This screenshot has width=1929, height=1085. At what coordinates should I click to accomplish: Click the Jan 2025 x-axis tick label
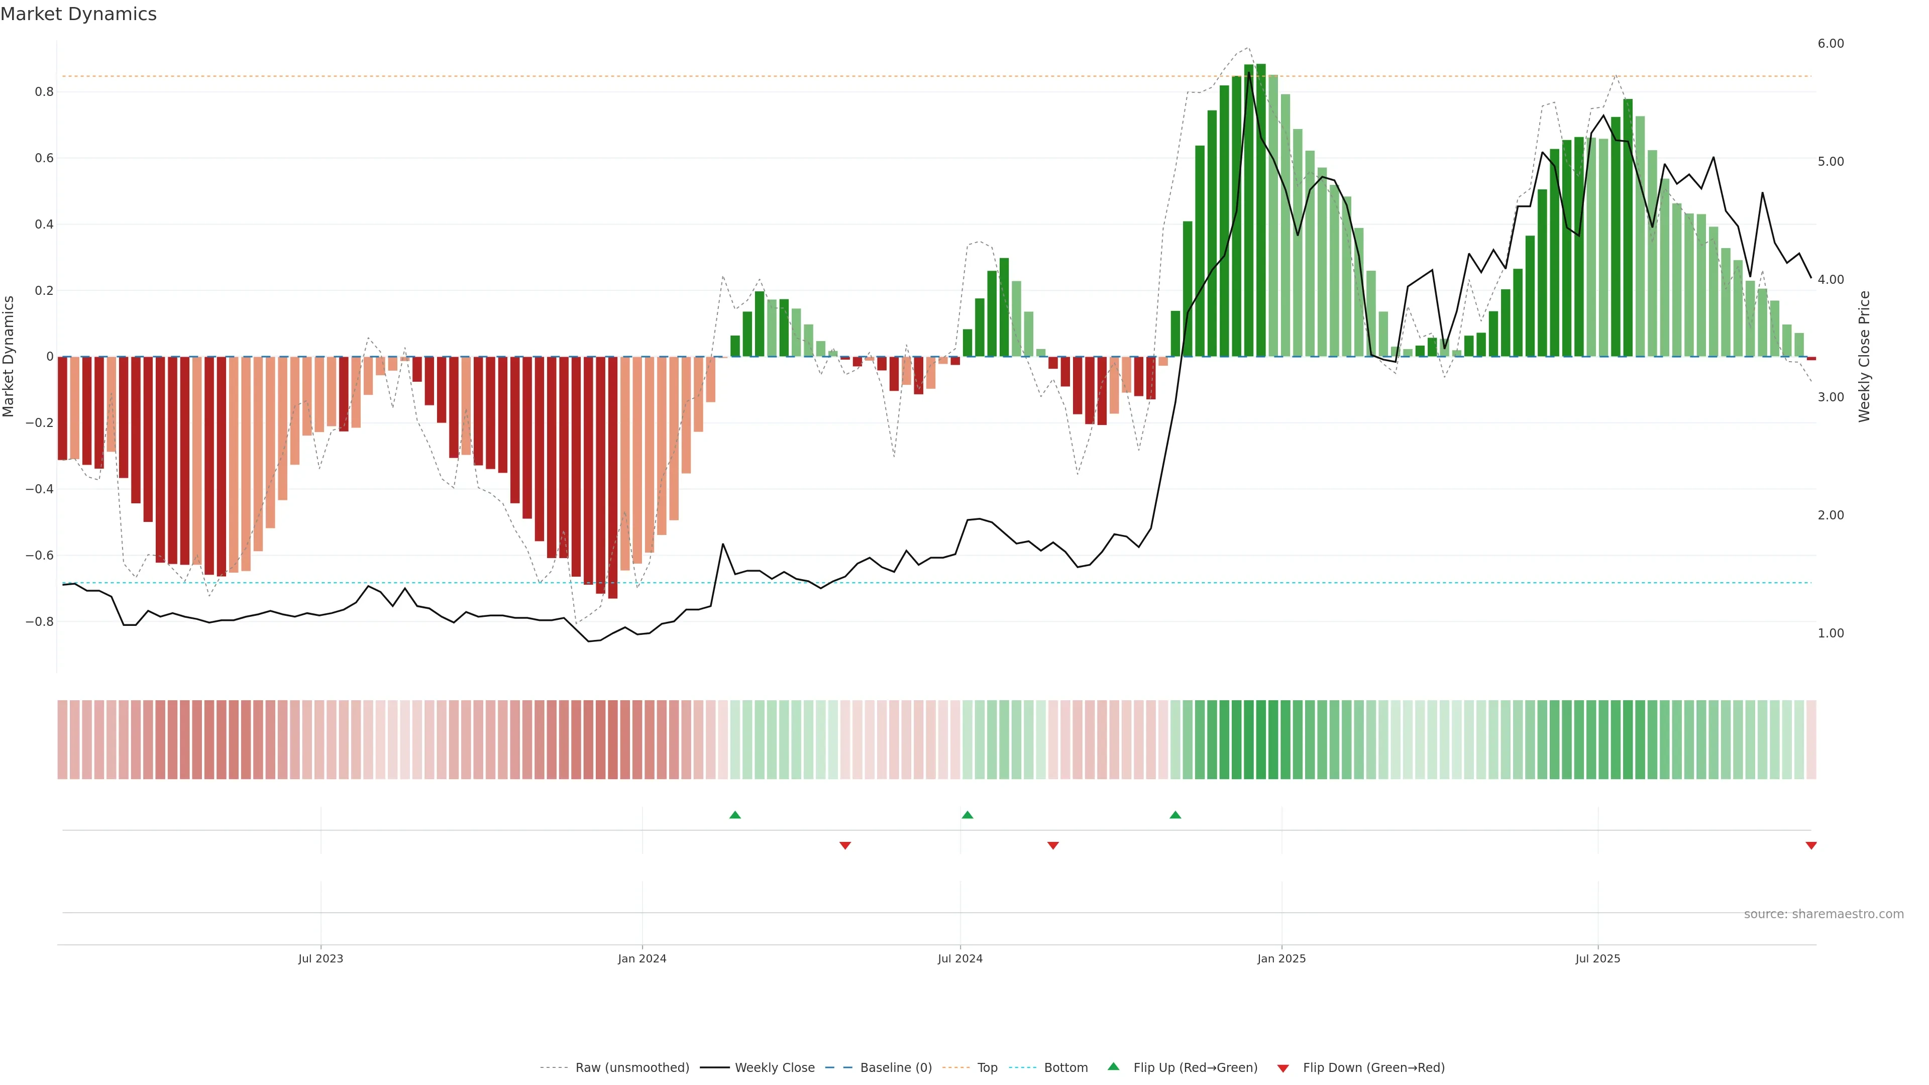pos(1281,958)
